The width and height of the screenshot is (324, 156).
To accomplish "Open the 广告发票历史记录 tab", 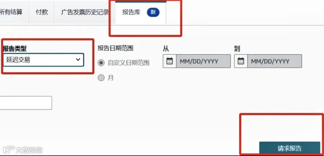I will click(x=85, y=12).
